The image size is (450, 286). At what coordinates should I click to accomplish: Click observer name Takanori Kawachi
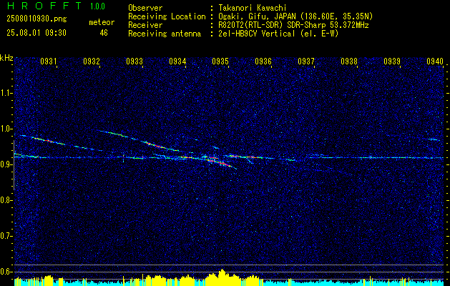click(253, 8)
